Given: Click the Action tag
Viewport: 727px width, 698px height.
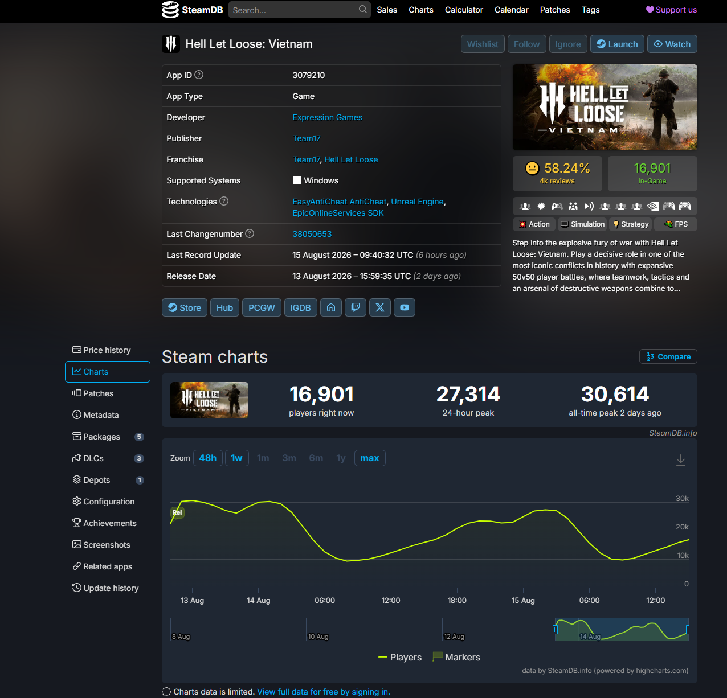Looking at the screenshot, I should pyautogui.click(x=534, y=224).
